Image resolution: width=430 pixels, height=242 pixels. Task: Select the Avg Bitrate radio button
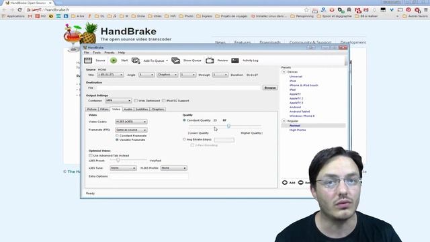(184, 139)
